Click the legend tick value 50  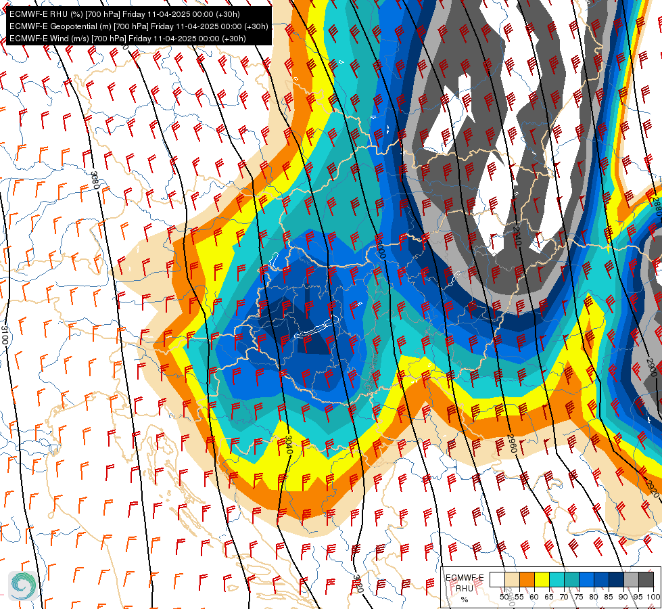coord(504,597)
